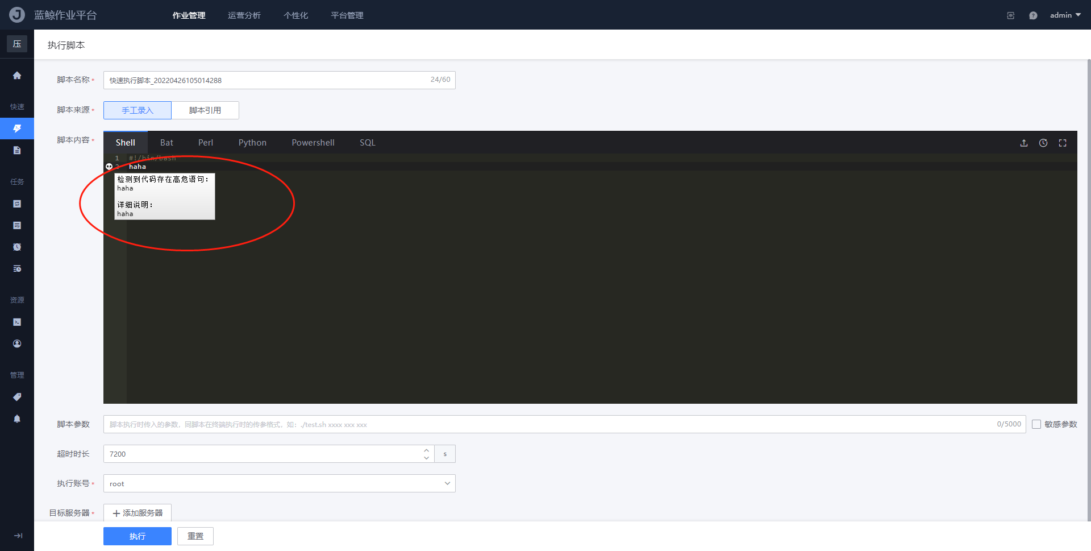The width and height of the screenshot is (1091, 551).
Task: Click the BlueKing Job platform logo
Action: coord(17,15)
